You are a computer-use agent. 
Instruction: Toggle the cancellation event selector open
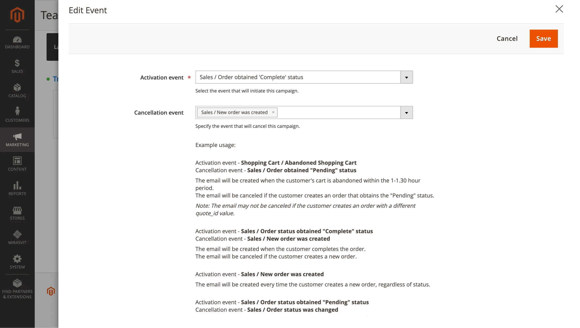[x=407, y=112]
